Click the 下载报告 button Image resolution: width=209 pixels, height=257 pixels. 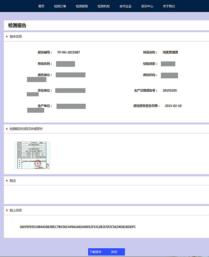click(96, 252)
